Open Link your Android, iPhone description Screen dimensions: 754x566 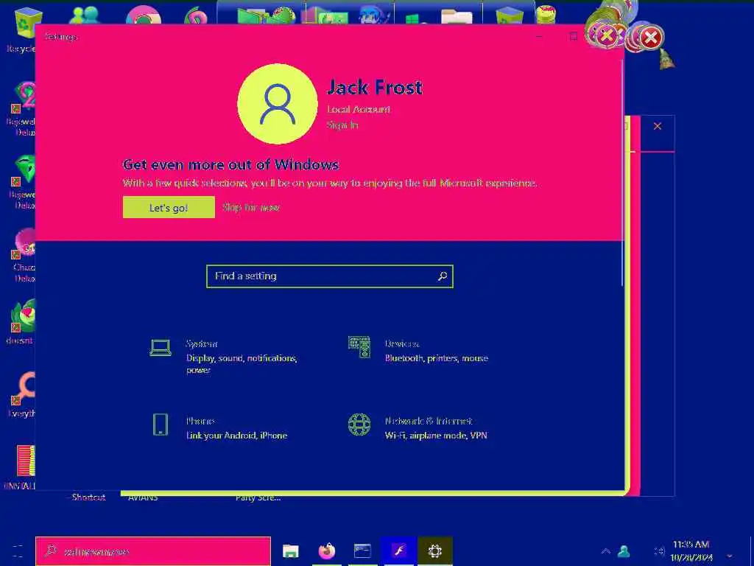236,435
